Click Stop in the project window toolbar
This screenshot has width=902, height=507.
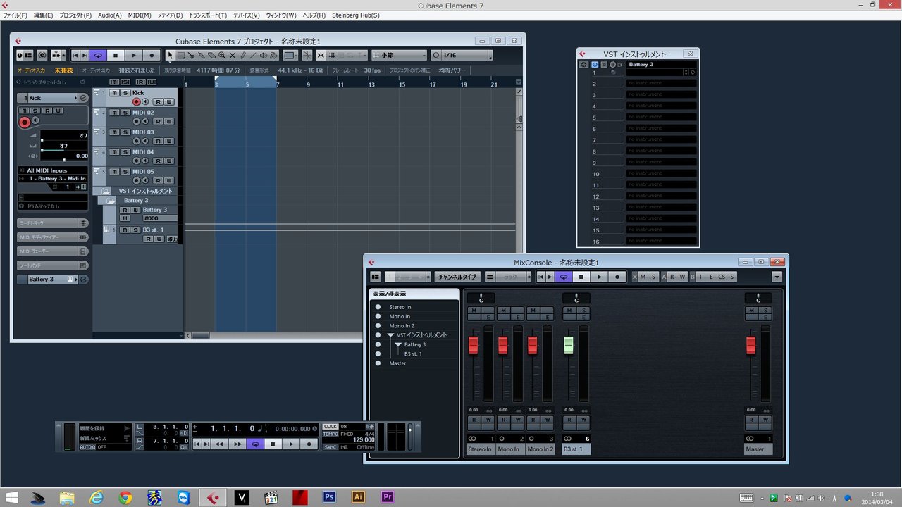[116, 55]
